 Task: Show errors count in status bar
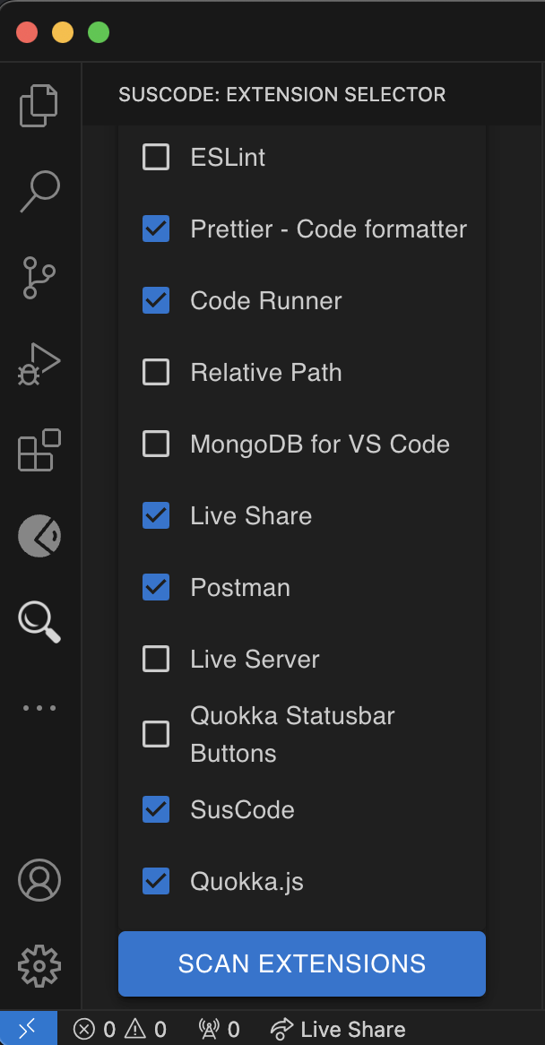click(95, 1029)
